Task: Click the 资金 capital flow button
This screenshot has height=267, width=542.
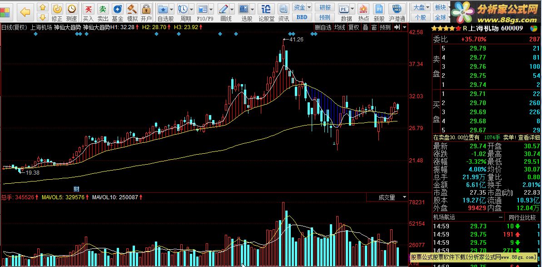Action: (x=299, y=7)
